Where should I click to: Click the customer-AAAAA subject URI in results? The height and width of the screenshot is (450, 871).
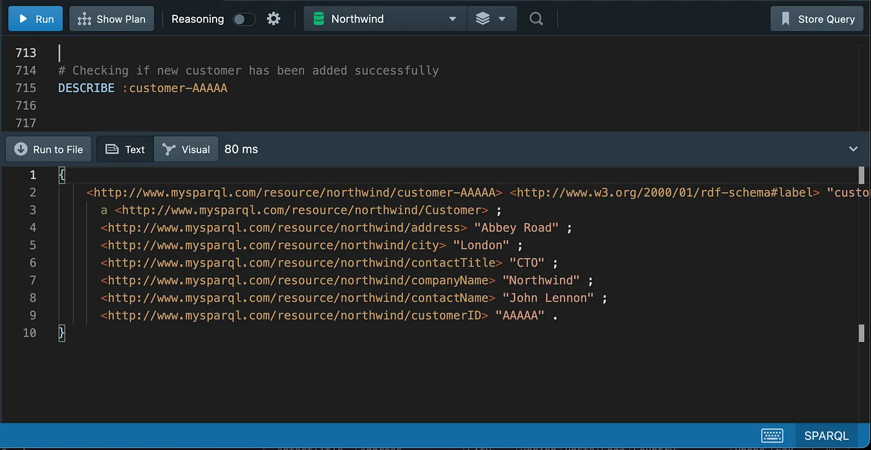(x=294, y=193)
